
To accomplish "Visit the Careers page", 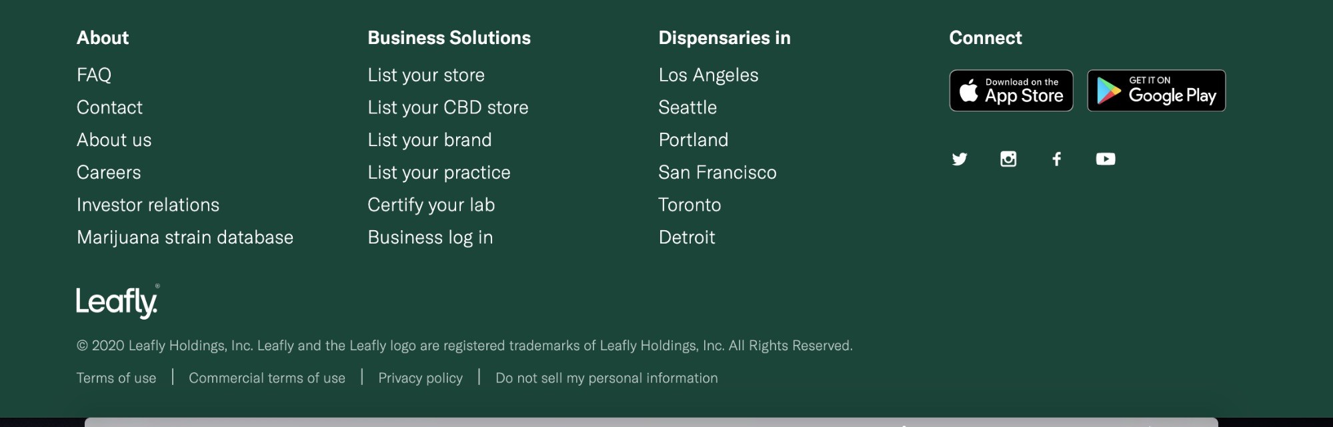I will coord(109,172).
